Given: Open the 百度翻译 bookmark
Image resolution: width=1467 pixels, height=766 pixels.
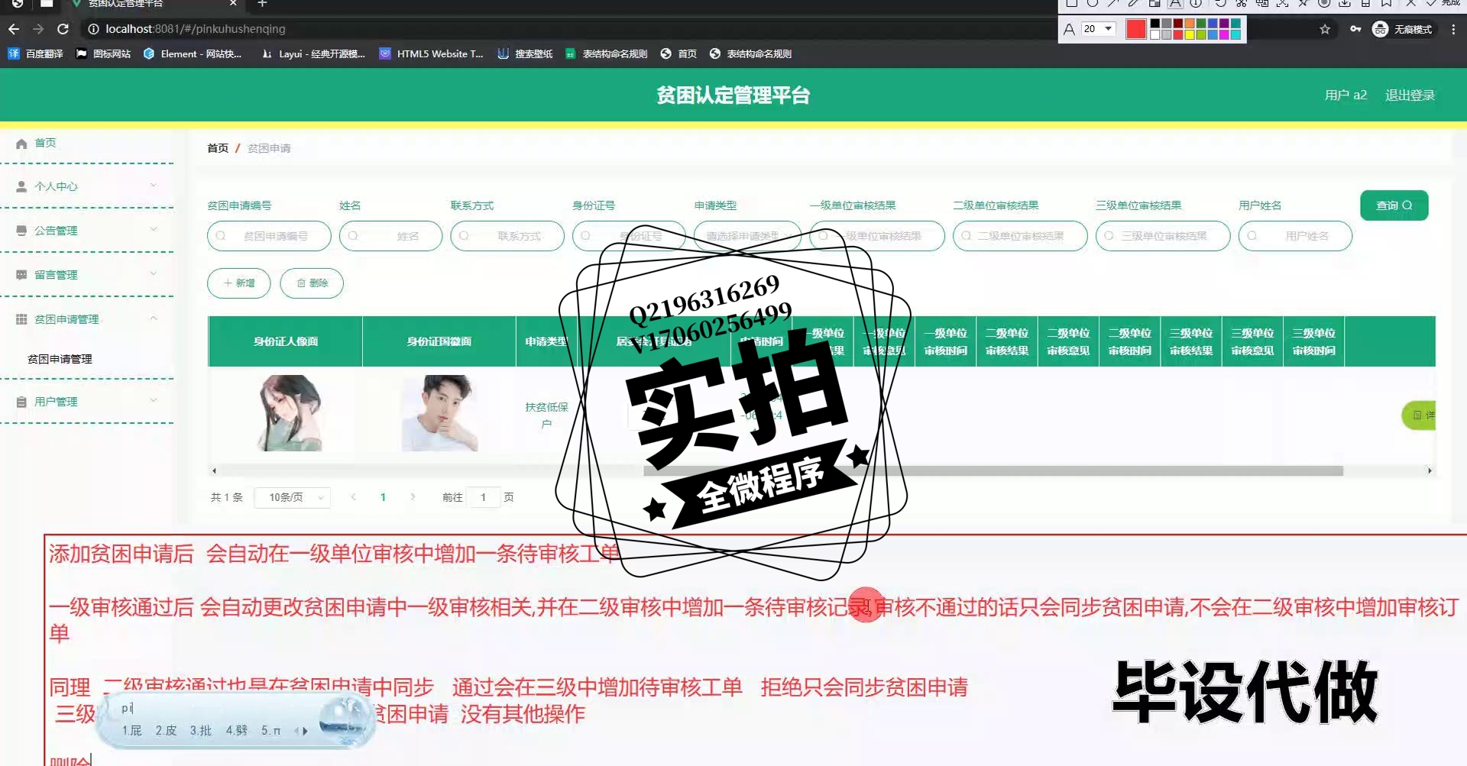Looking at the screenshot, I should (x=35, y=53).
